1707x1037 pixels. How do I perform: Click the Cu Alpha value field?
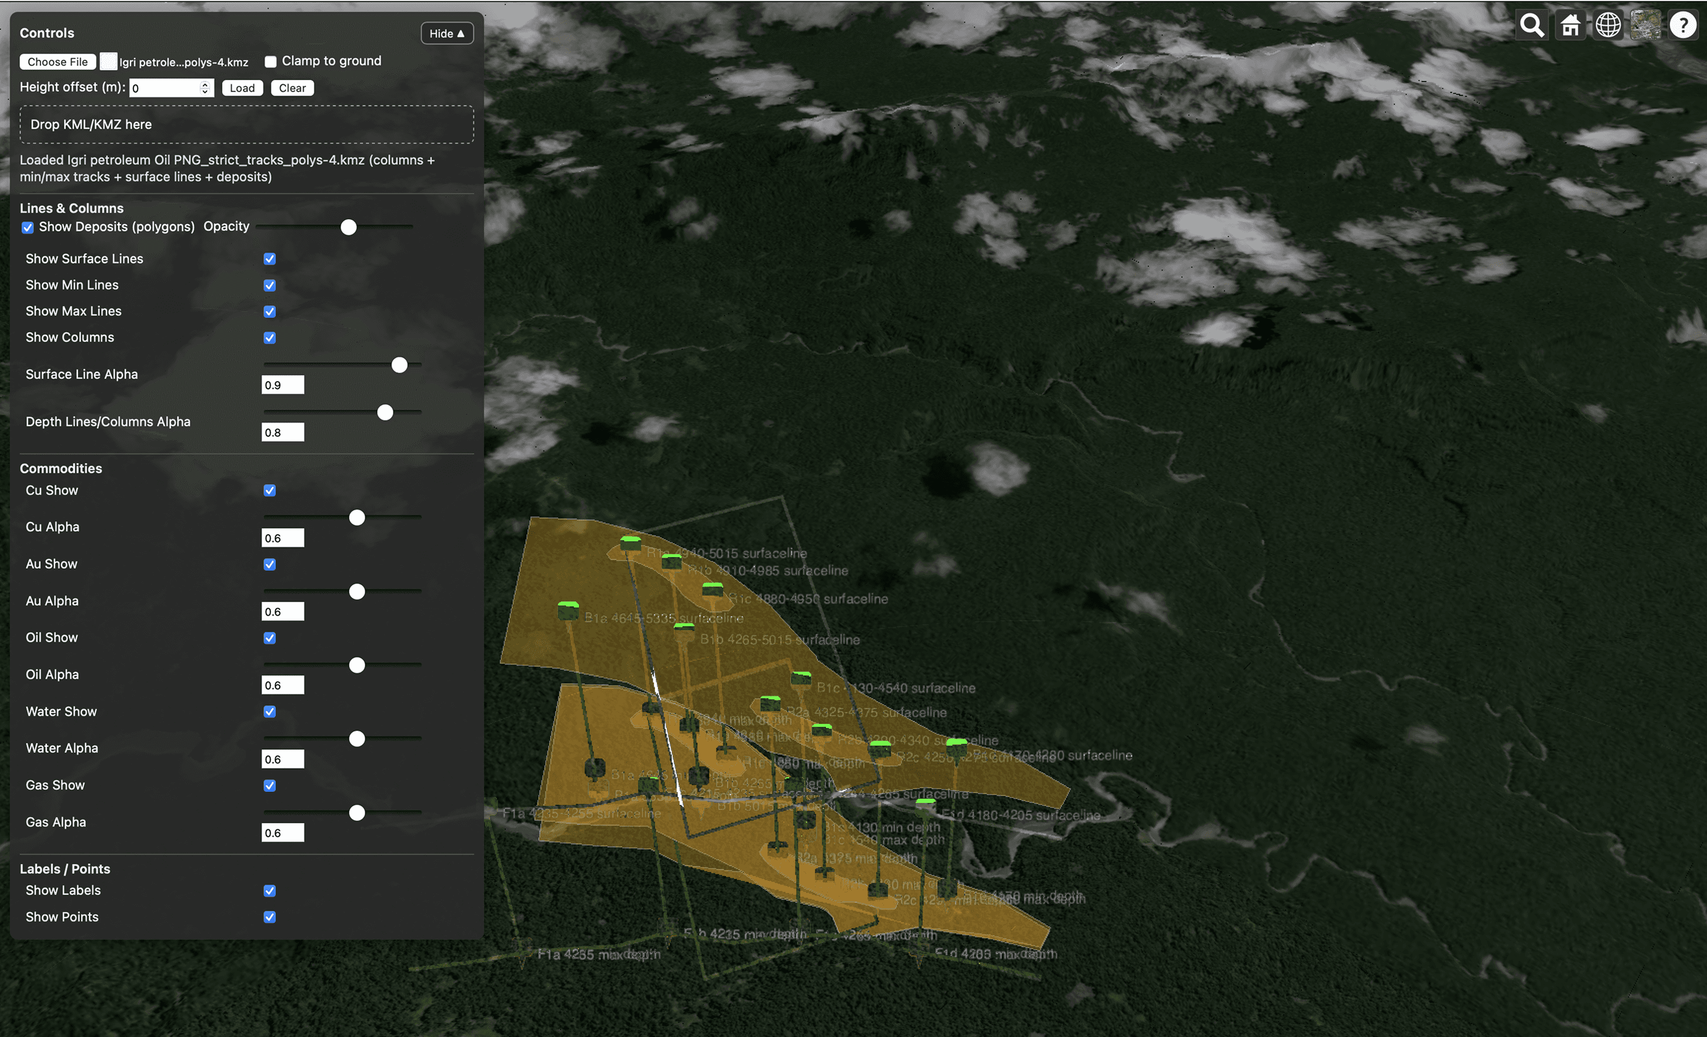click(x=283, y=538)
